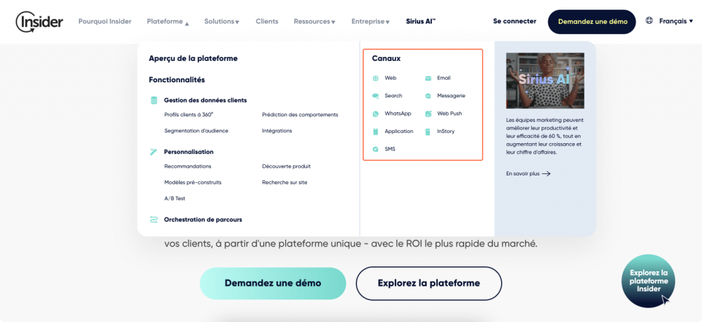Click the Search channel icon

coord(376,96)
